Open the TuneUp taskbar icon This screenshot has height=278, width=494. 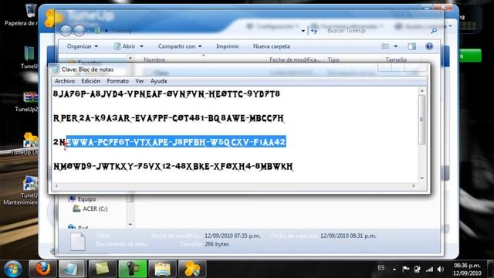pyautogui.click(x=192, y=269)
